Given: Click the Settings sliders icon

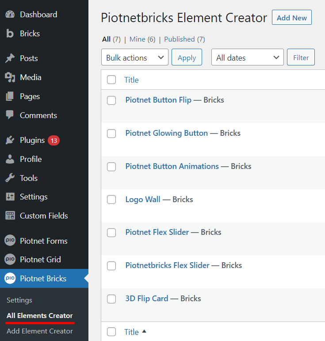Looking at the screenshot, I should [10, 197].
